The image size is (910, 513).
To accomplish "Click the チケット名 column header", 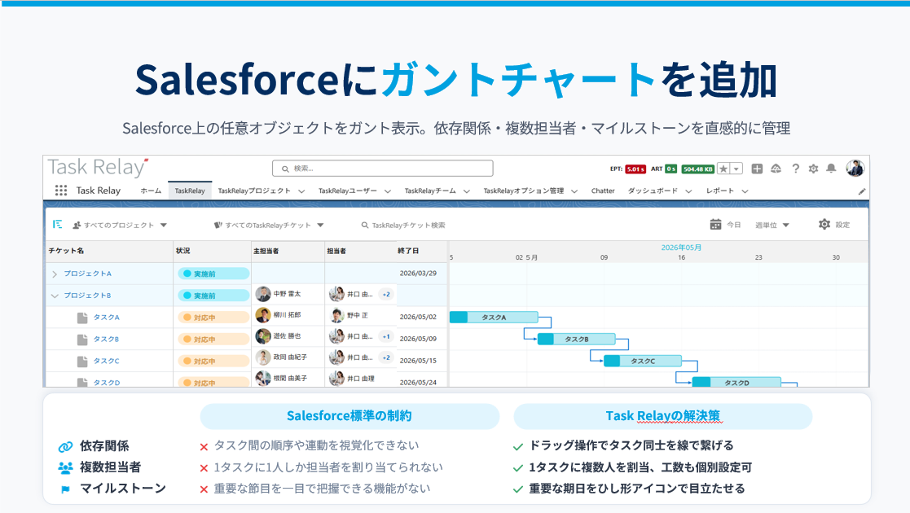I will click(66, 251).
